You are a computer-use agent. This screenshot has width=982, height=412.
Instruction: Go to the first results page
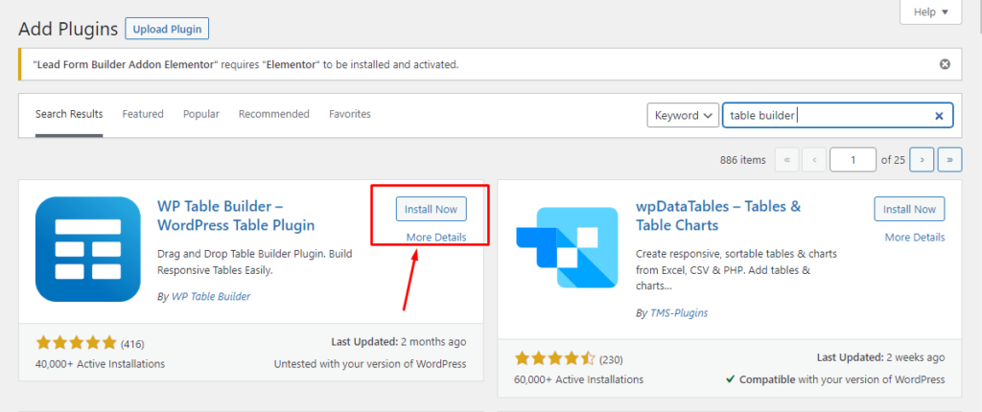(785, 159)
